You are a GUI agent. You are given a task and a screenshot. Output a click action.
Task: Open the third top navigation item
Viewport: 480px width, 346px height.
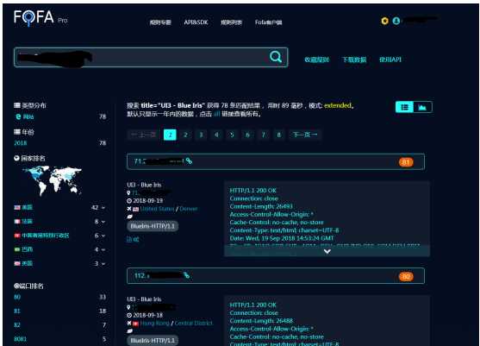click(x=232, y=22)
